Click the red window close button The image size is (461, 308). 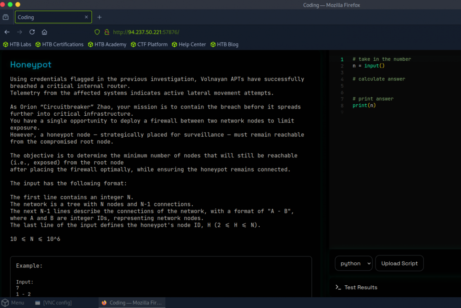pyautogui.click(x=2, y=5)
